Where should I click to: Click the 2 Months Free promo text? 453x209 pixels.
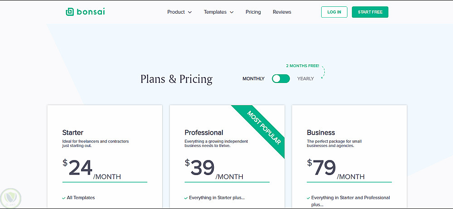point(303,66)
